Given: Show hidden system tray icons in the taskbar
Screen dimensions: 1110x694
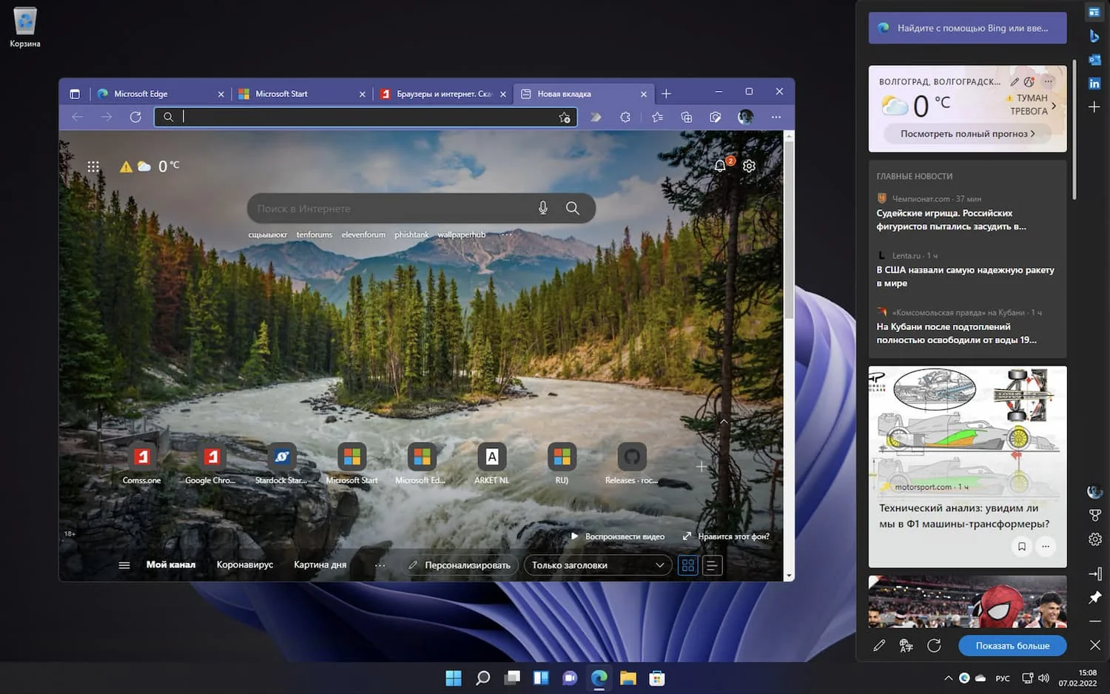Looking at the screenshot, I should [x=948, y=678].
